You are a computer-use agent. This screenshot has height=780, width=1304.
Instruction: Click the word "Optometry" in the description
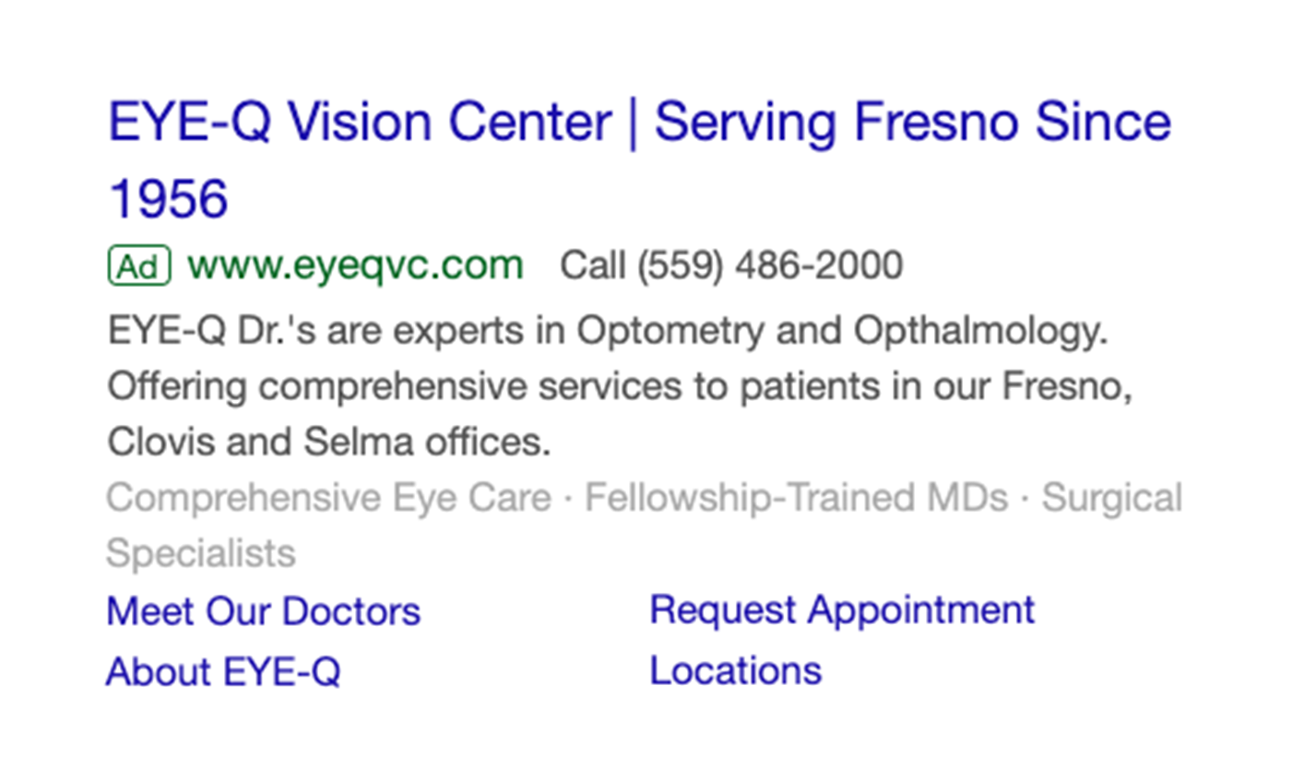(x=670, y=330)
